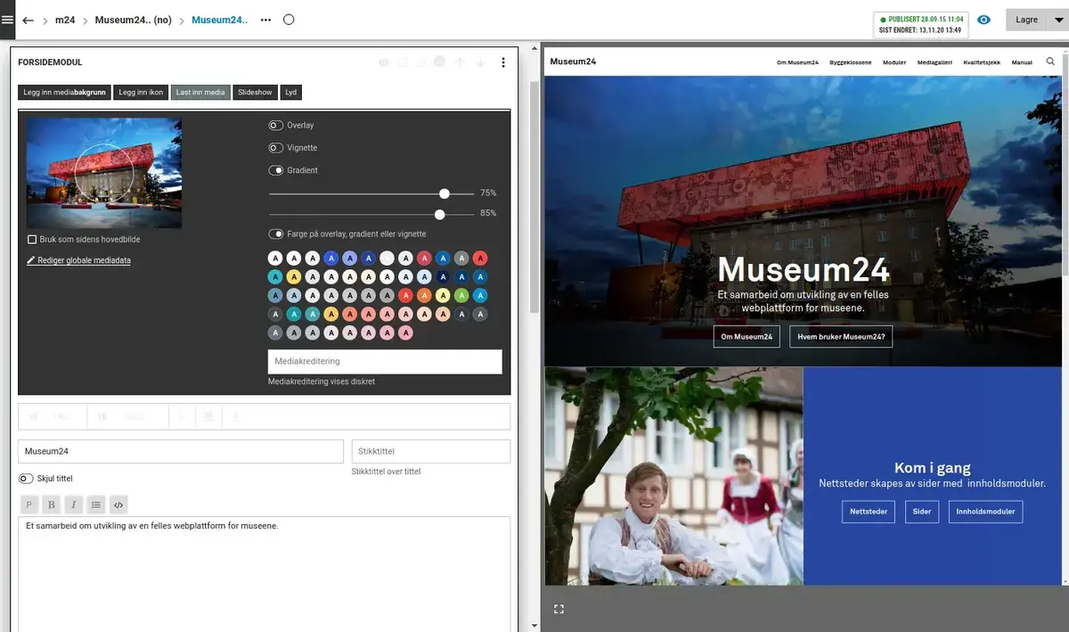
Task: Open Forsidemodul three-dot options menu
Action: 502,62
